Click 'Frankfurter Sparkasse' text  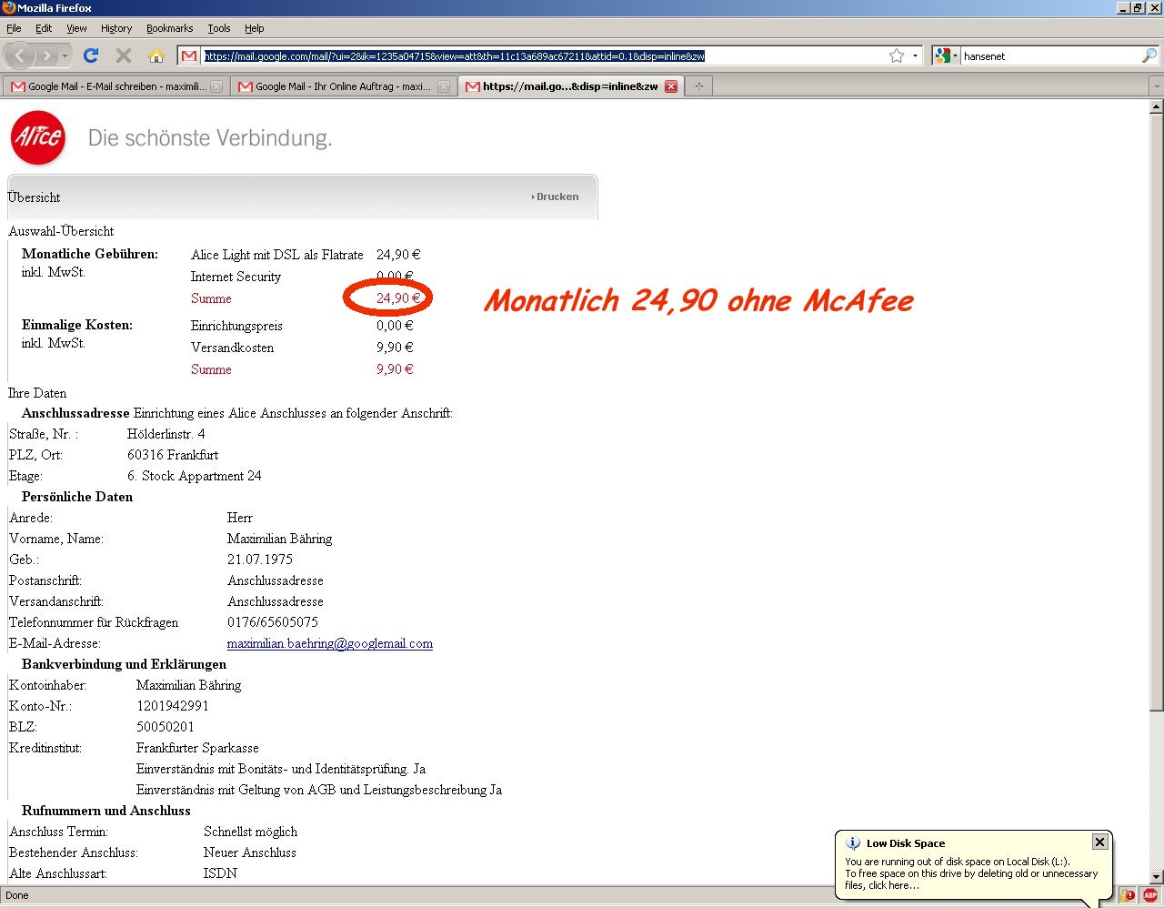point(197,748)
